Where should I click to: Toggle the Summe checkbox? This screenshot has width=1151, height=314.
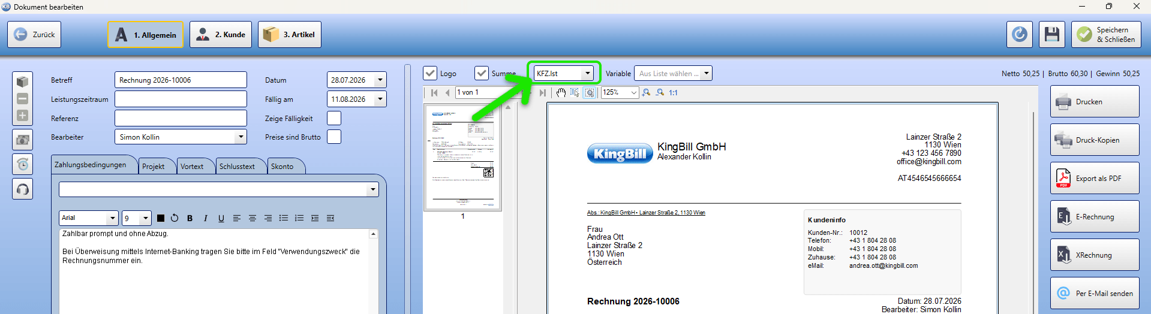(x=482, y=73)
